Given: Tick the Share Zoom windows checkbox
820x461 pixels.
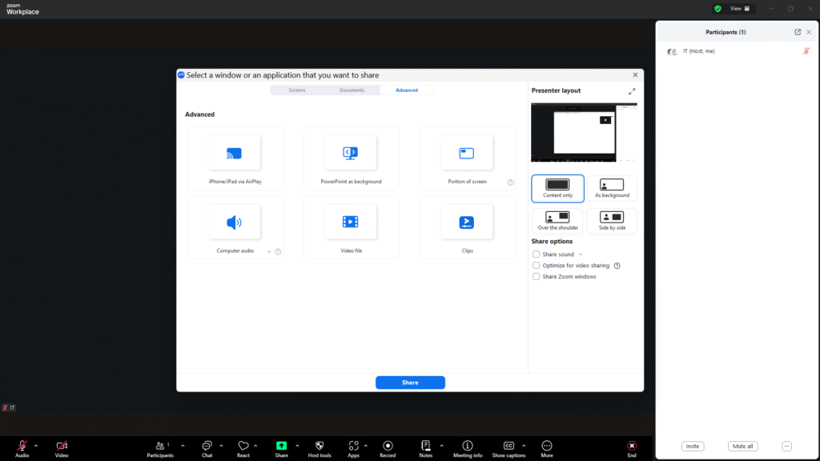Looking at the screenshot, I should click(537, 277).
